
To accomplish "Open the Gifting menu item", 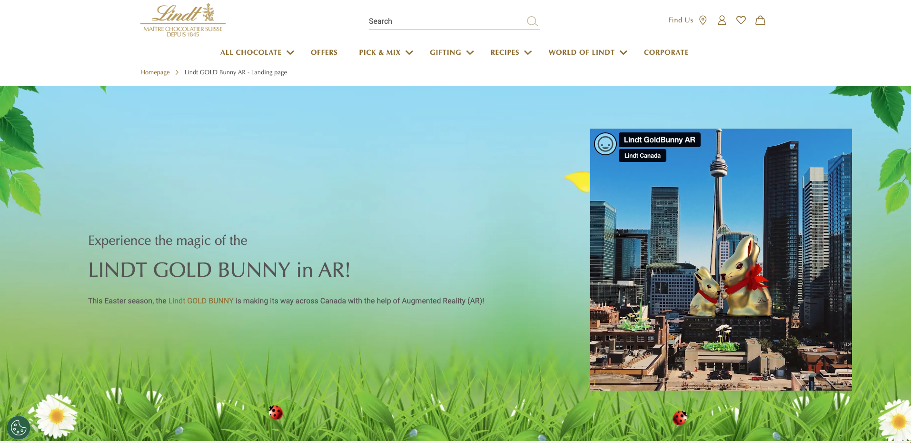I will pyautogui.click(x=446, y=52).
